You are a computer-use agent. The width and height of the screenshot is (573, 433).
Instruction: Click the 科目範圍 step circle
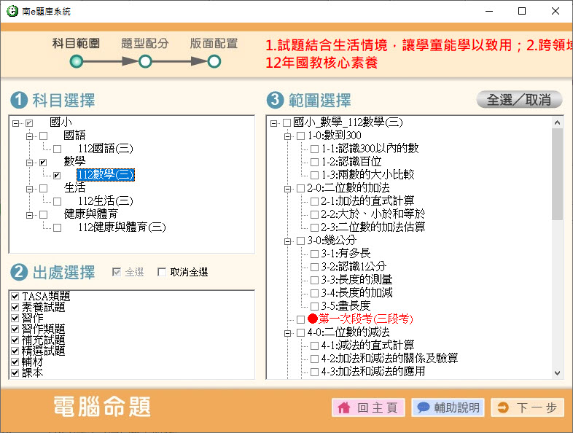(x=76, y=62)
